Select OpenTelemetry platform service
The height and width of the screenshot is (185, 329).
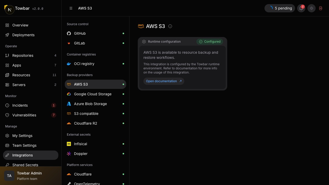pyautogui.click(x=95, y=183)
